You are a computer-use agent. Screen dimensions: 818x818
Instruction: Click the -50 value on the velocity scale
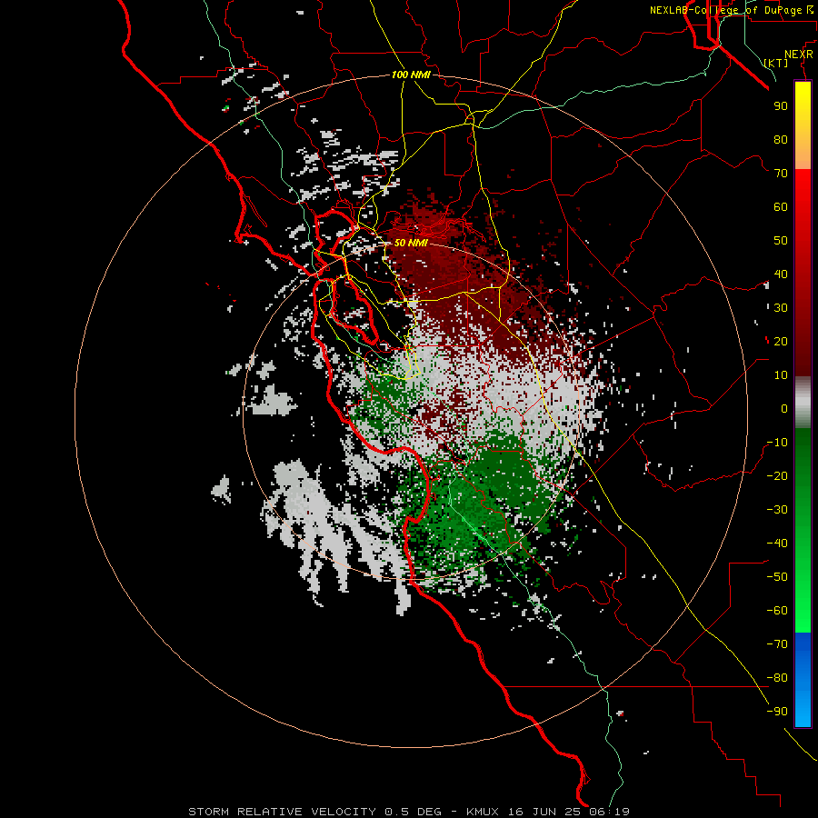(777, 577)
